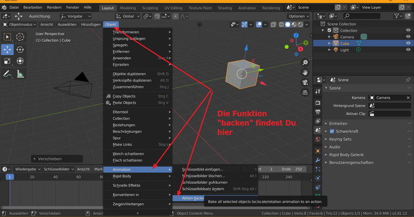Select the Move tool
The height and width of the screenshot is (217, 414).
tap(7, 49)
